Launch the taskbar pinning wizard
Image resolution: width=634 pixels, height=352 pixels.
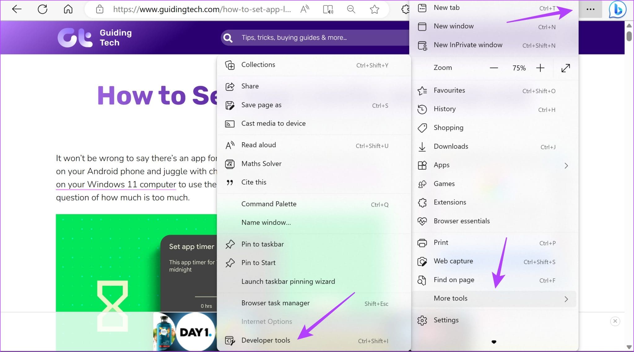288,281
